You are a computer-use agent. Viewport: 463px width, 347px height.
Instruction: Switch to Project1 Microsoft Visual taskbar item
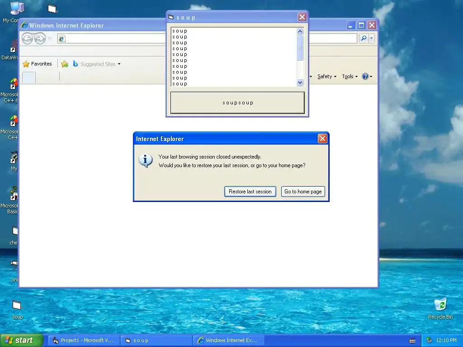pyautogui.click(x=84, y=340)
